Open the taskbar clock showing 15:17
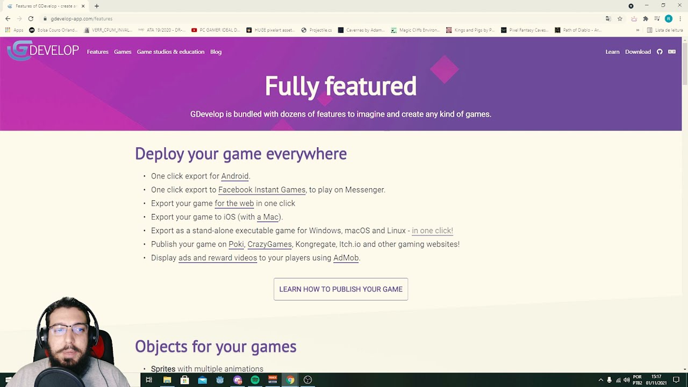Viewport: 688px width, 387px height. 656,380
